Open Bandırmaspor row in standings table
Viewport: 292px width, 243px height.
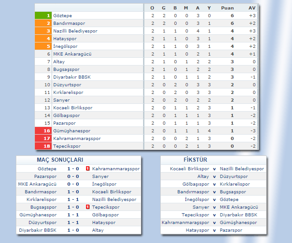coord(69,23)
